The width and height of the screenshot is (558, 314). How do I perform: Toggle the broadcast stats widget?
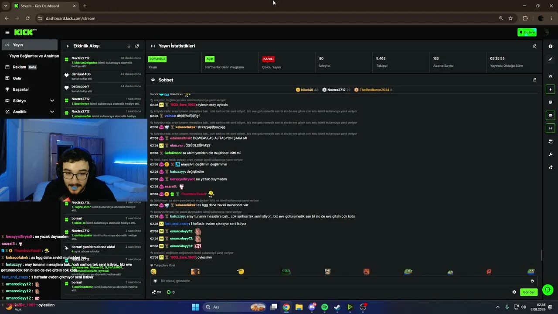(551, 128)
